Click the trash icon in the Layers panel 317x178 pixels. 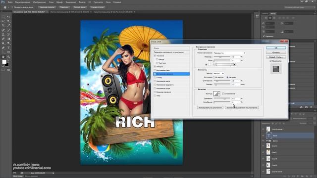311,177
